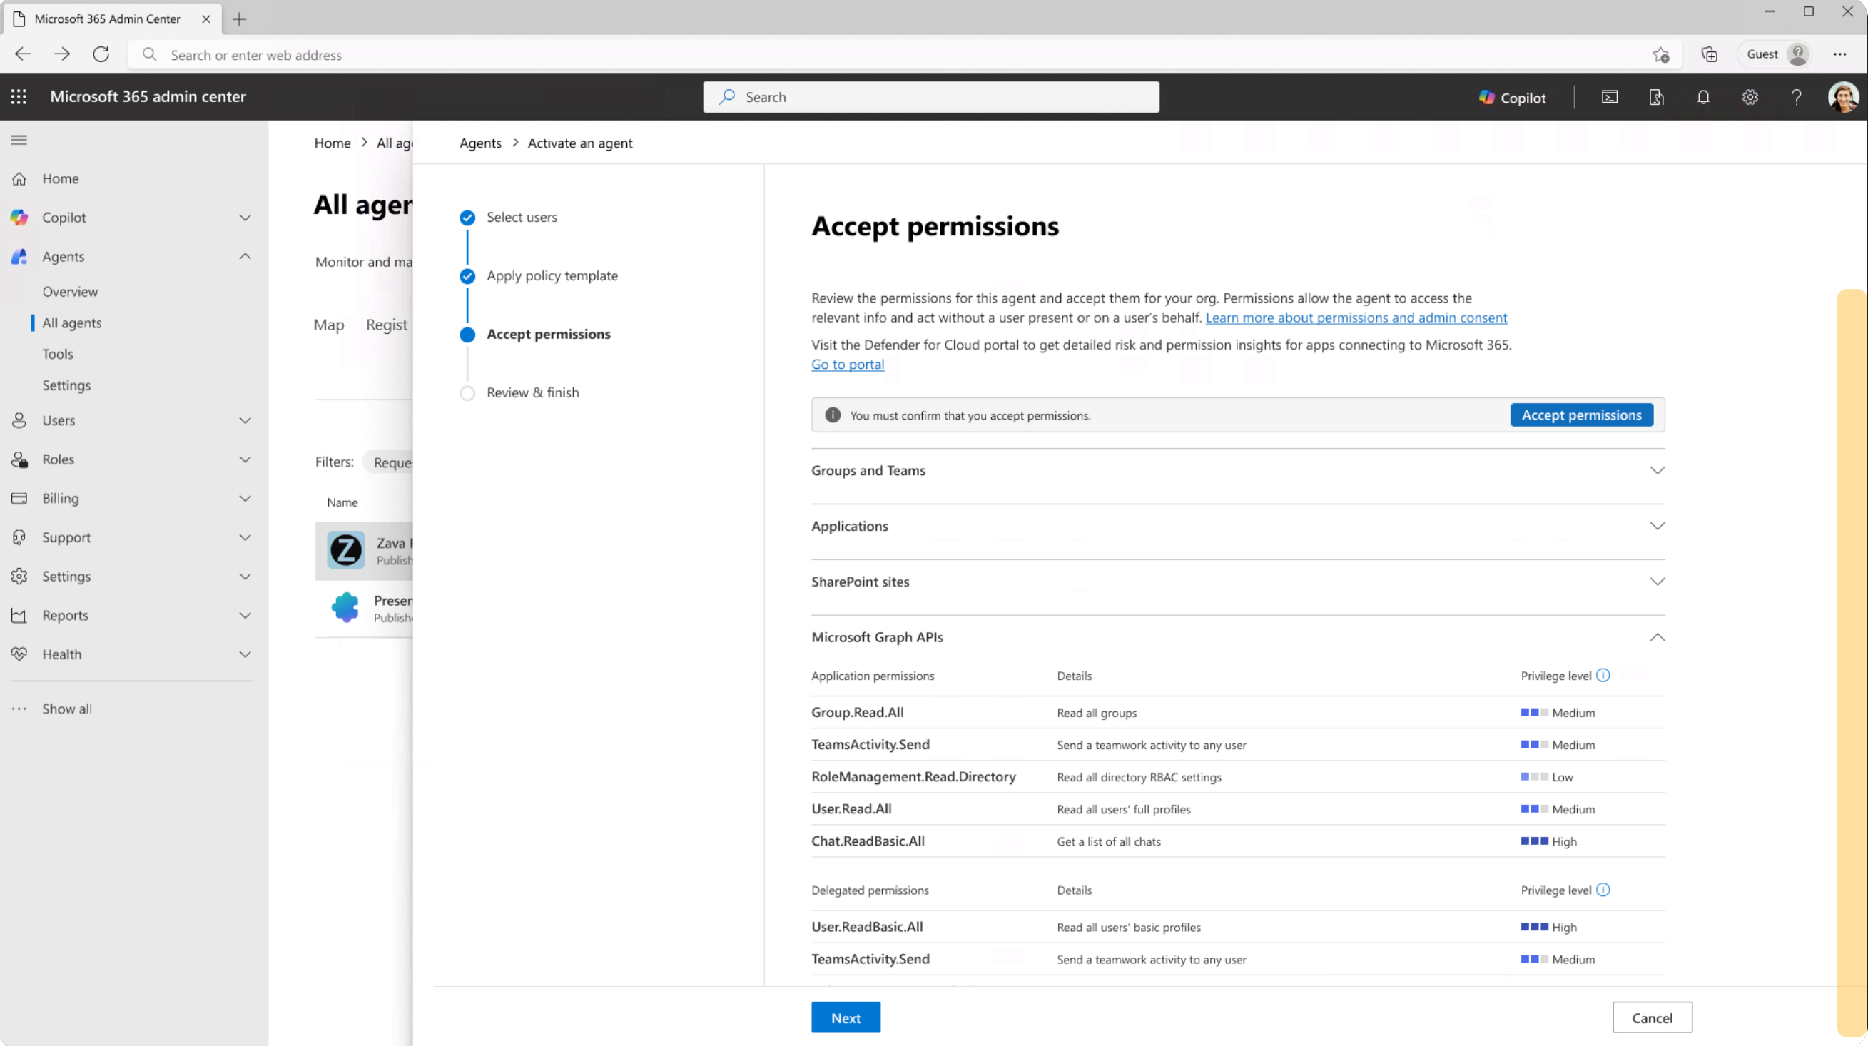Expand the Roles sidebar menu chevron
The image size is (1868, 1046).
point(245,460)
